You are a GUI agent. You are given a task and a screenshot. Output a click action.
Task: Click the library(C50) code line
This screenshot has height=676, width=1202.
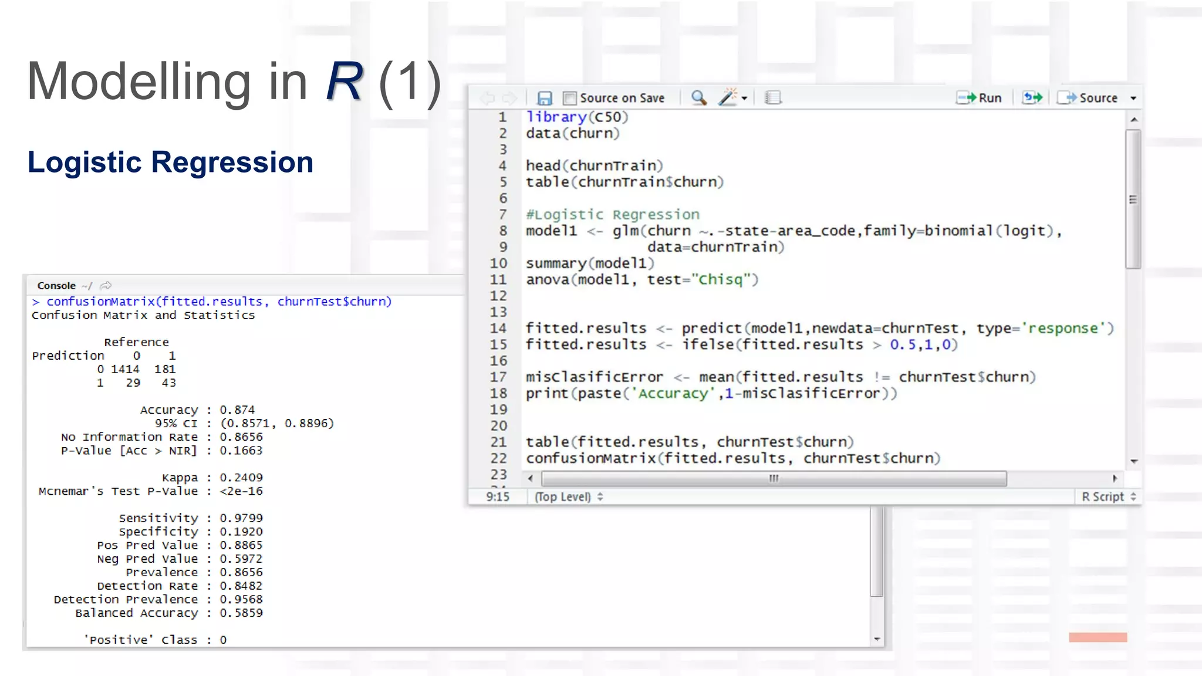[577, 117]
